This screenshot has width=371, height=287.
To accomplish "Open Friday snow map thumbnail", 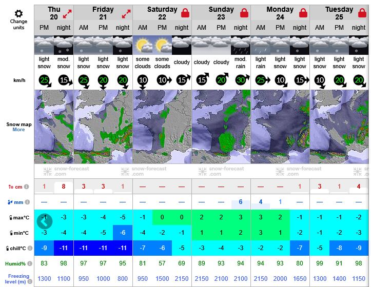I will [103, 127].
